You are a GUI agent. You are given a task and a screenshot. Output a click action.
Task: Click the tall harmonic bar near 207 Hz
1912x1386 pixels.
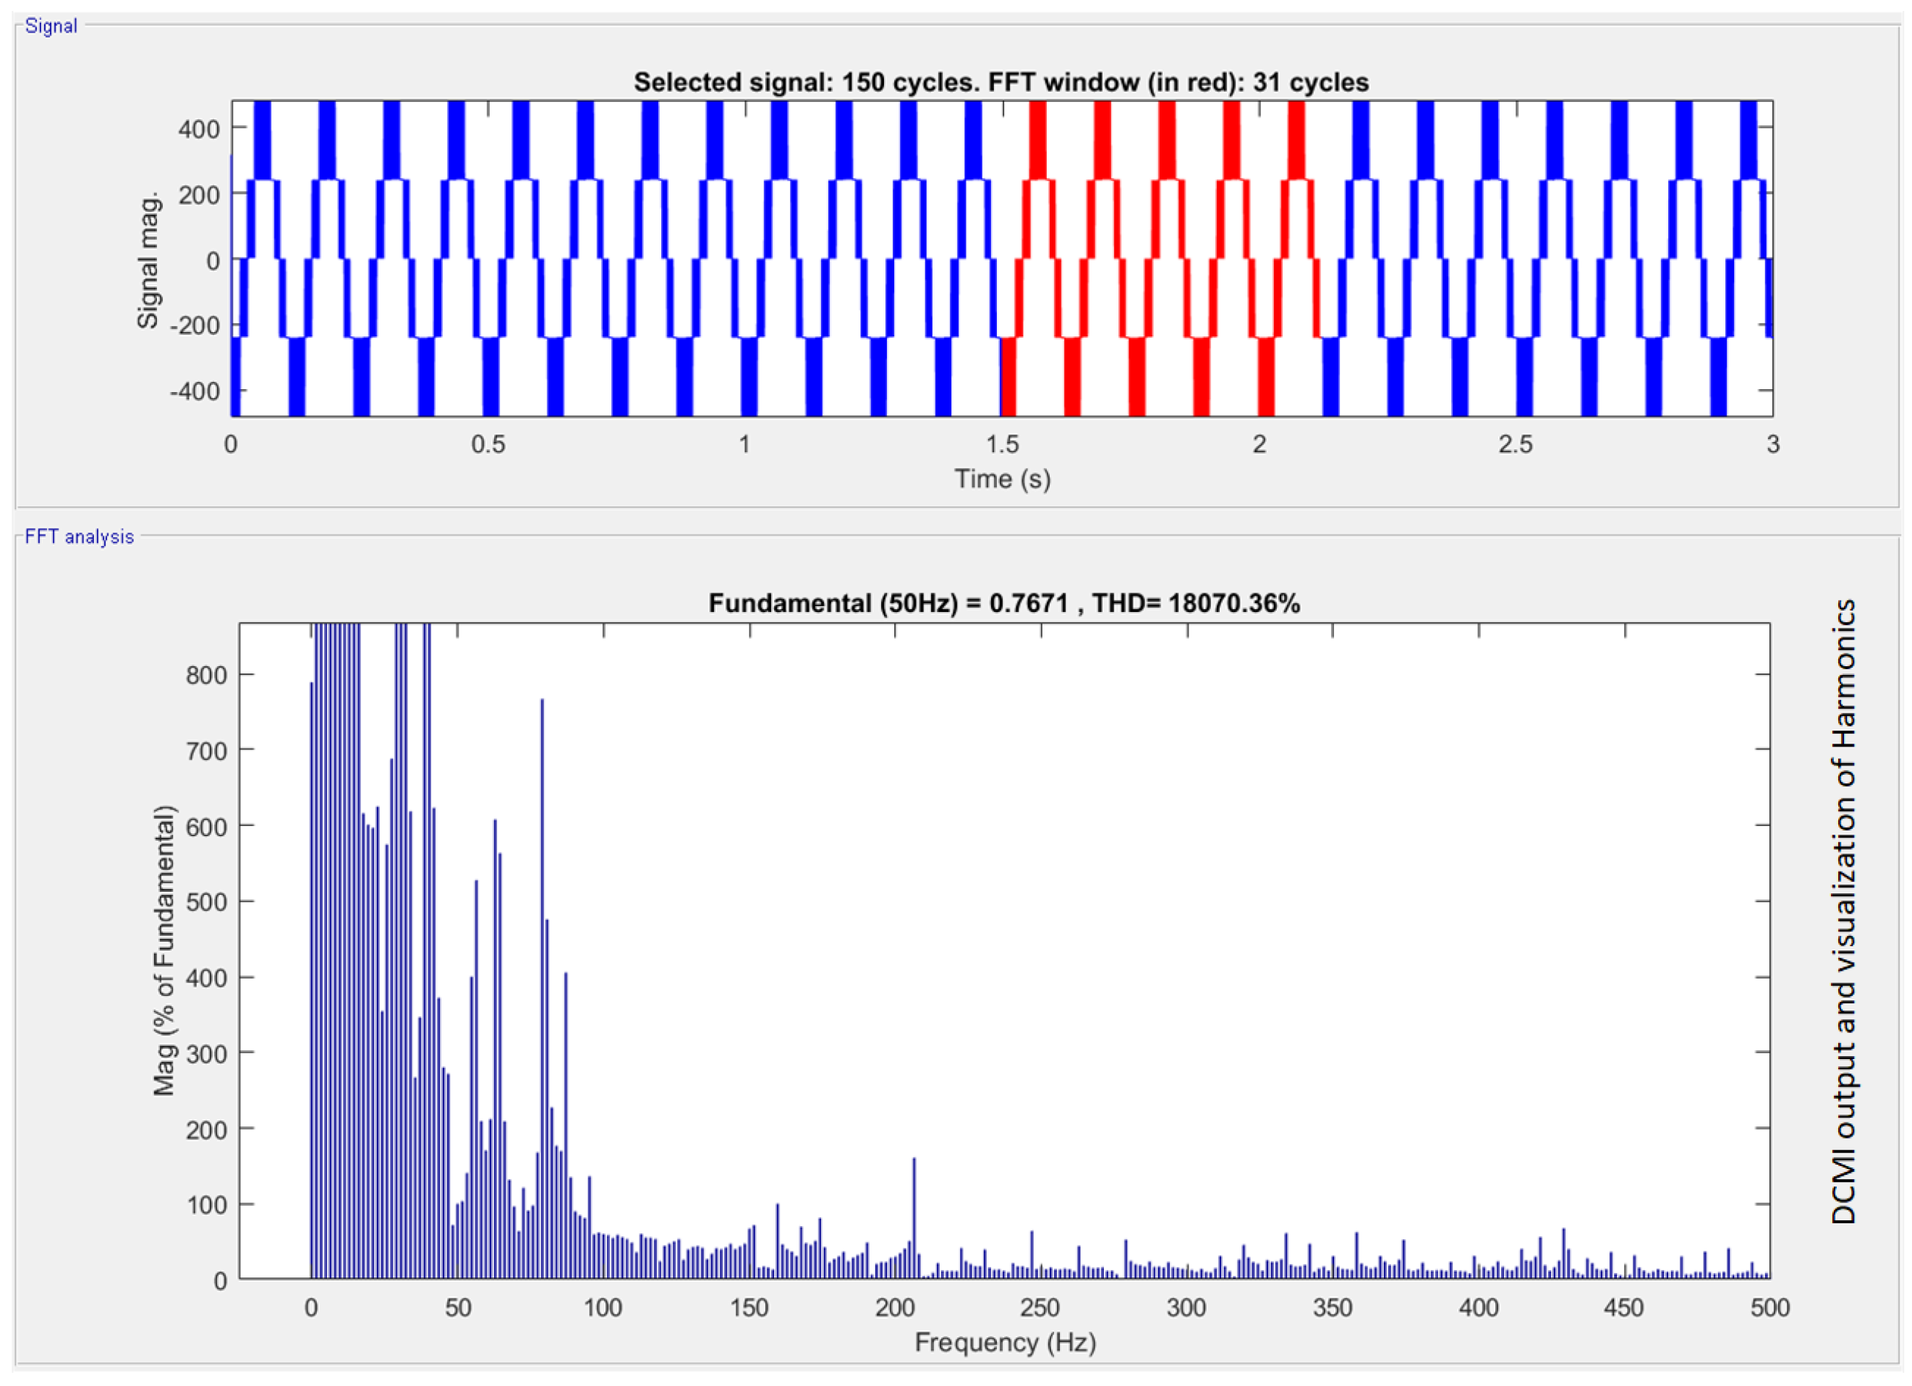tap(914, 1218)
